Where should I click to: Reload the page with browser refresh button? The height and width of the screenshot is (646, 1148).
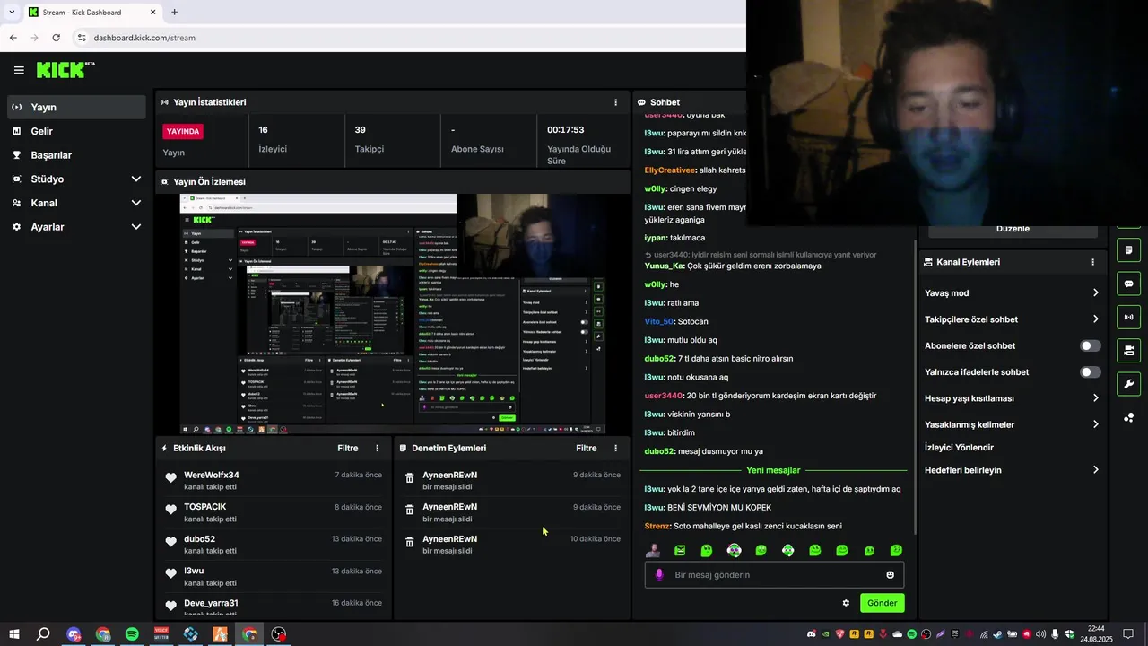click(x=56, y=38)
